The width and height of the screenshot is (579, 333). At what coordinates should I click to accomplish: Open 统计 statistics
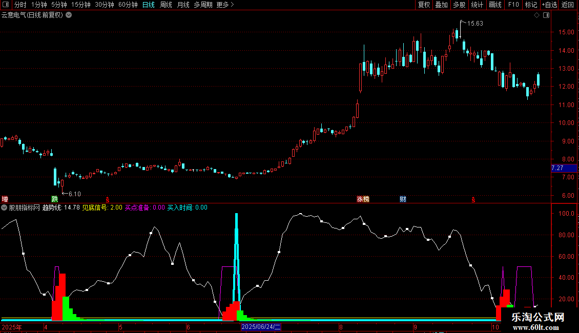point(477,5)
